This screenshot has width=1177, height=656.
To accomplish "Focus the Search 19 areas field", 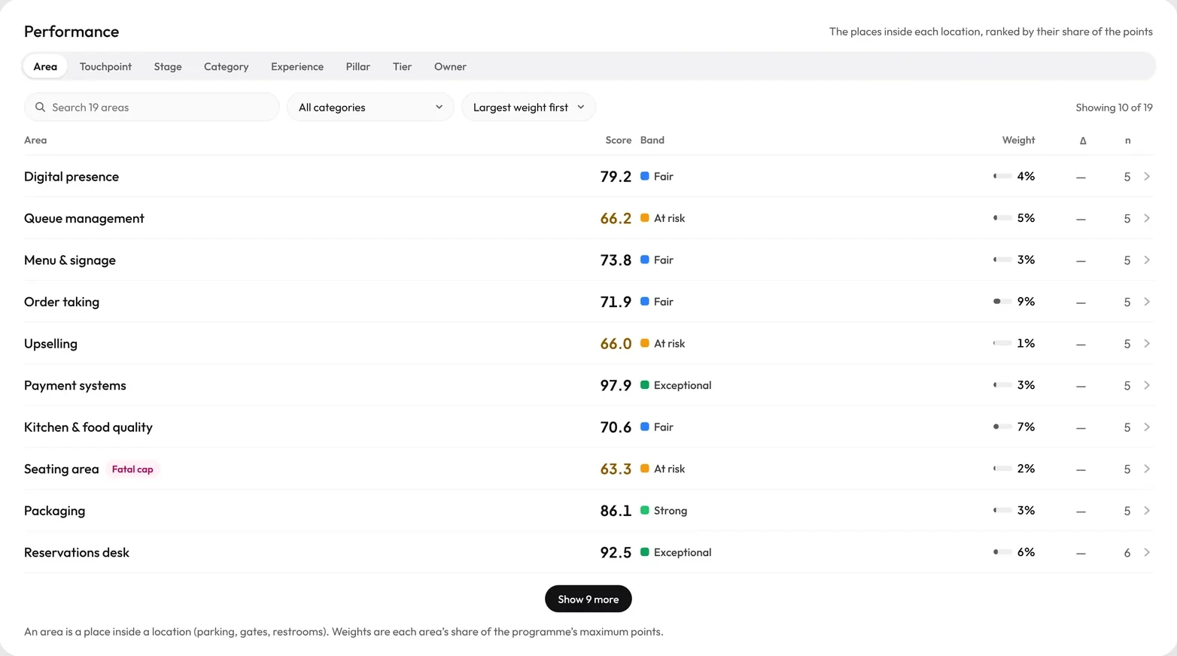I will tap(152, 108).
